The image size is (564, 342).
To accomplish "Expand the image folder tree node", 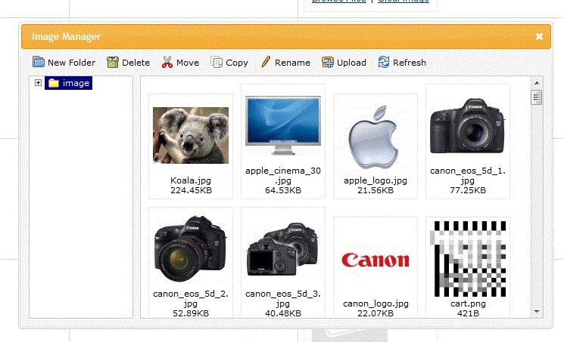I will 39,83.
